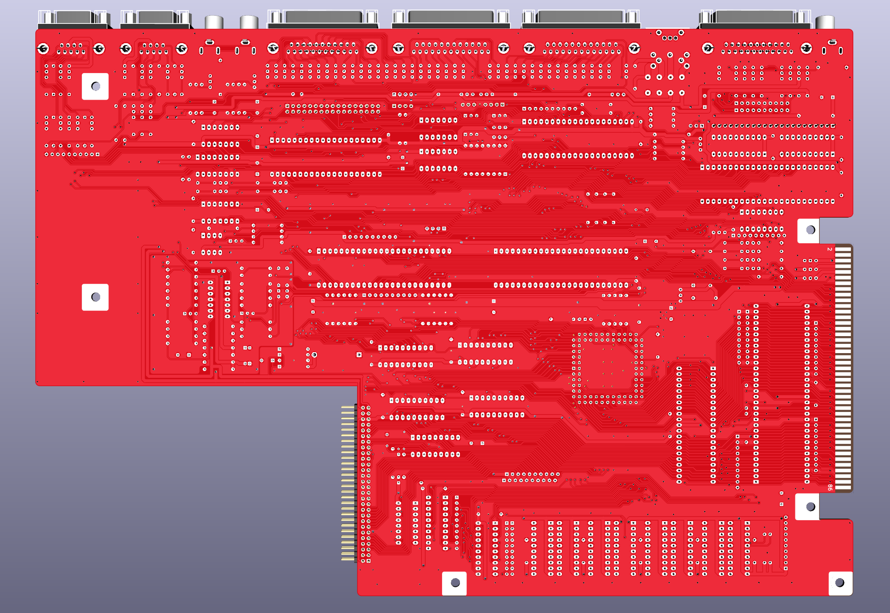Select the leftmost D-sub connector at the top
This screenshot has height=613, width=890.
[x=74, y=19]
